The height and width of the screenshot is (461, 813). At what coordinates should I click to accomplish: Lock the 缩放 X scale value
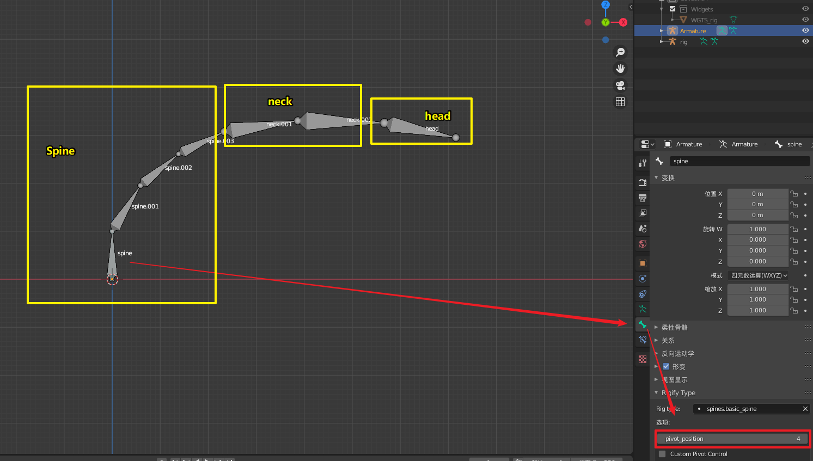(x=794, y=289)
